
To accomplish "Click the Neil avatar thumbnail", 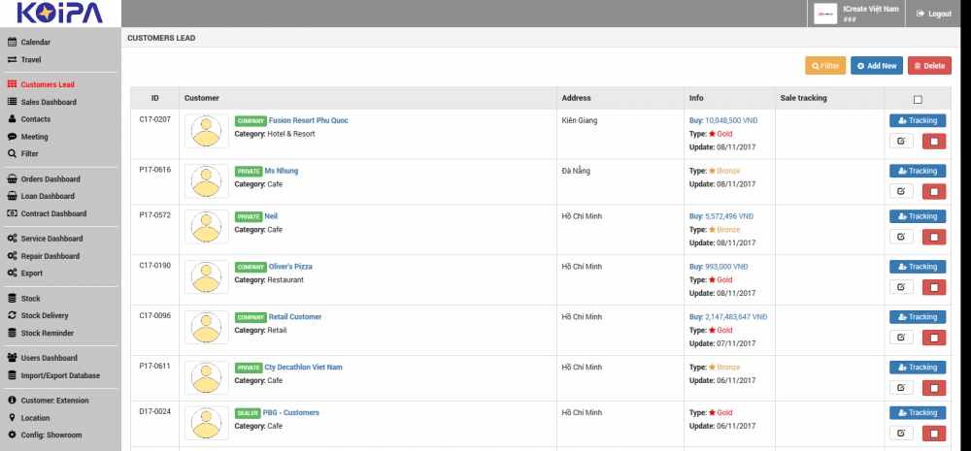I will coord(207,226).
